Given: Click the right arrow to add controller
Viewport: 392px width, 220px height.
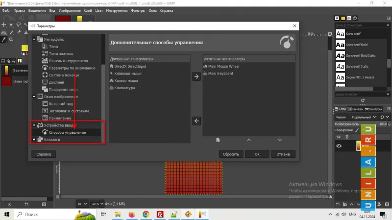Looking at the screenshot, I should (196, 77).
